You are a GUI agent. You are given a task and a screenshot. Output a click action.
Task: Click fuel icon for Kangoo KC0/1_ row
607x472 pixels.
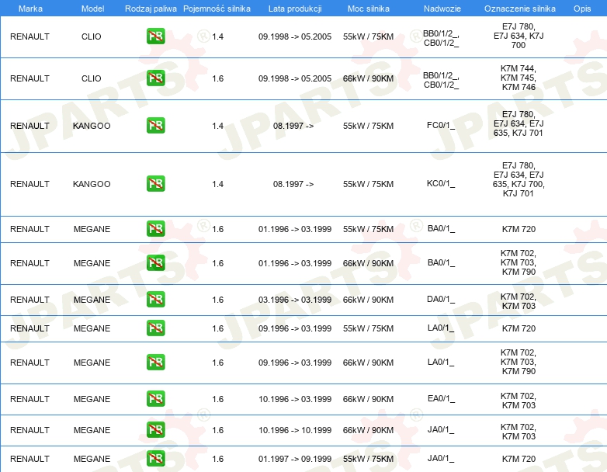point(155,184)
